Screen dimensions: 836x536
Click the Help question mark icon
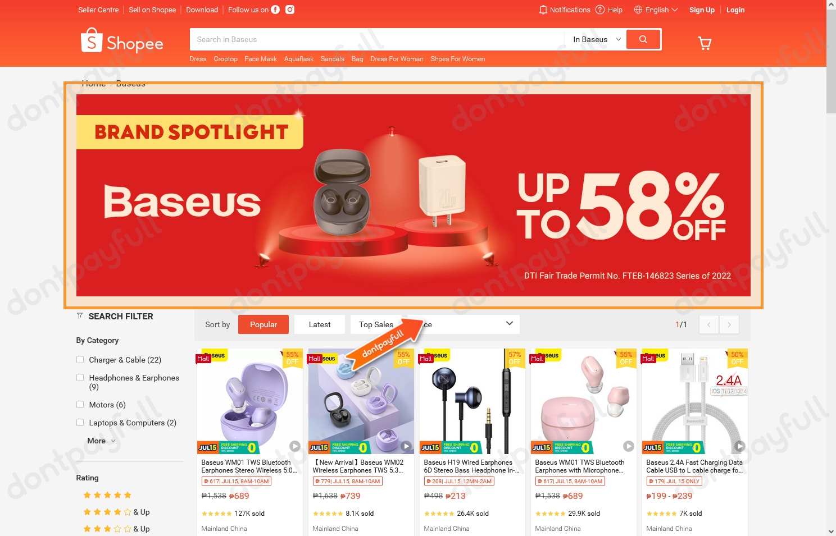[x=600, y=10]
